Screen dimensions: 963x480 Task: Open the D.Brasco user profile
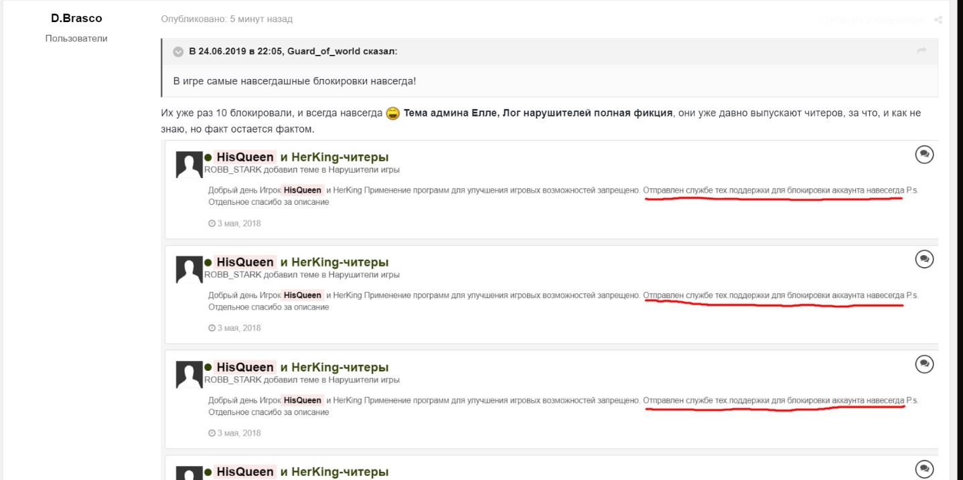[76, 18]
